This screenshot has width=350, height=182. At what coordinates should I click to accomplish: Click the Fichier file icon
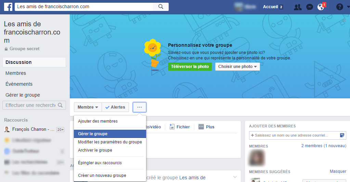(x=172, y=127)
